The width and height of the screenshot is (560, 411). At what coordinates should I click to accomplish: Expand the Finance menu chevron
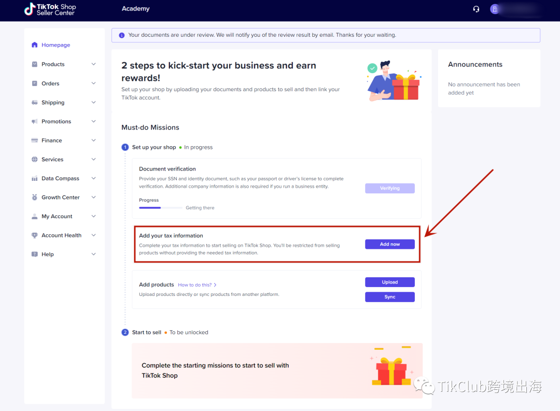coord(93,140)
